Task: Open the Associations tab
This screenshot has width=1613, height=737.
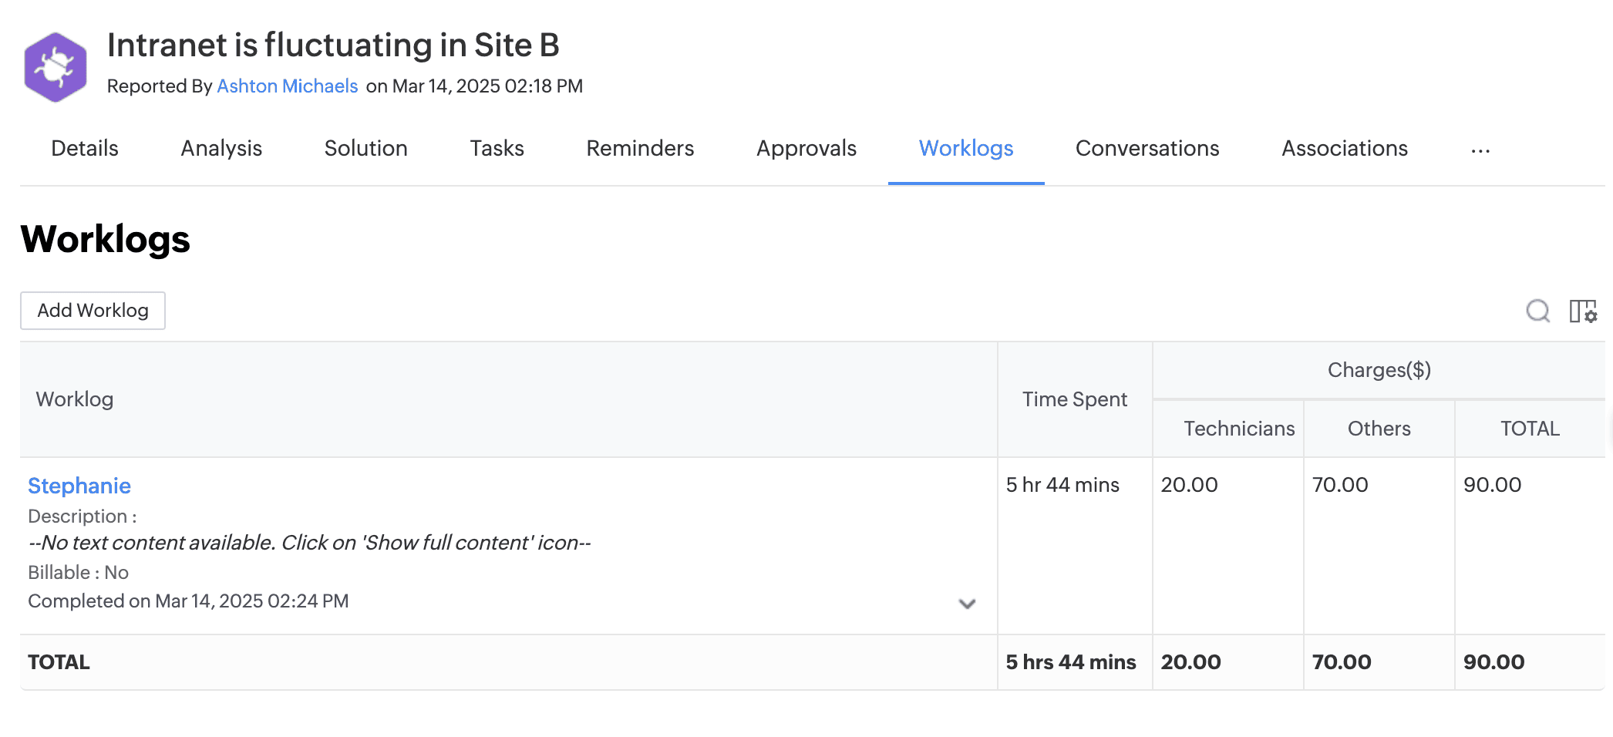Action: click(1344, 148)
